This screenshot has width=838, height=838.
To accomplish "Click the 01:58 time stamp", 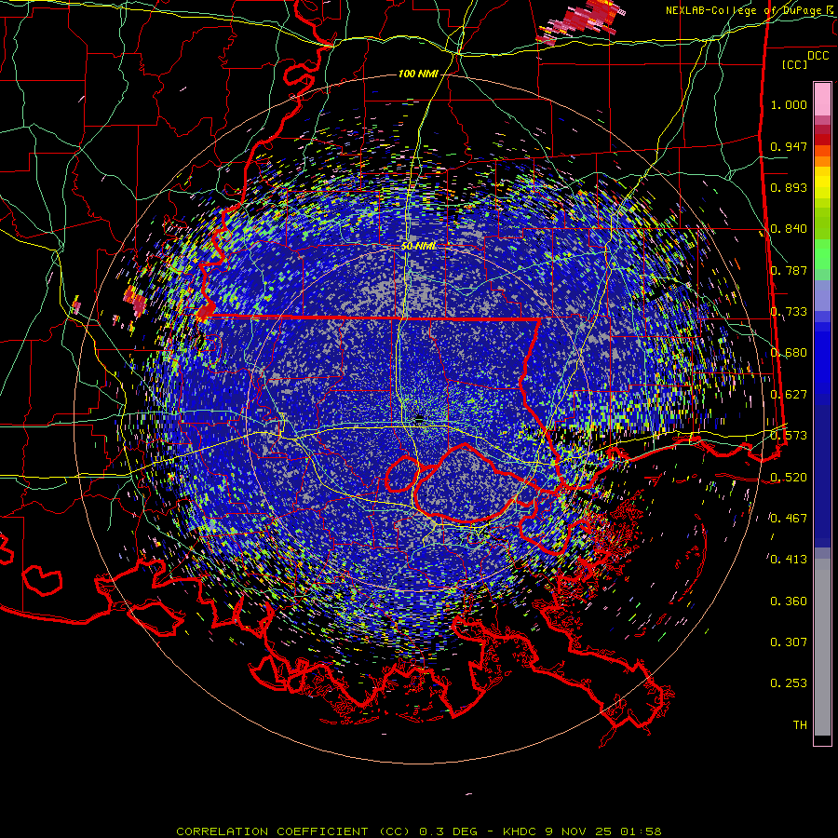I will click(642, 831).
